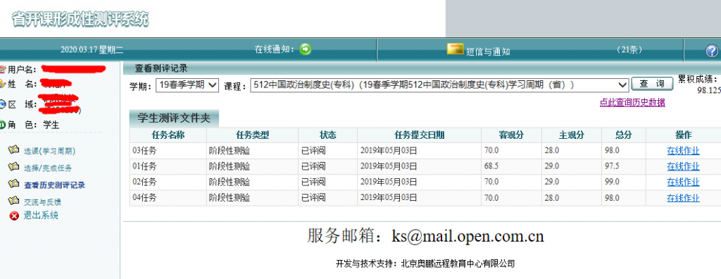The width and height of the screenshot is (721, 279).
Task: Click the date 2020.03.17 星期二
Action: point(92,50)
